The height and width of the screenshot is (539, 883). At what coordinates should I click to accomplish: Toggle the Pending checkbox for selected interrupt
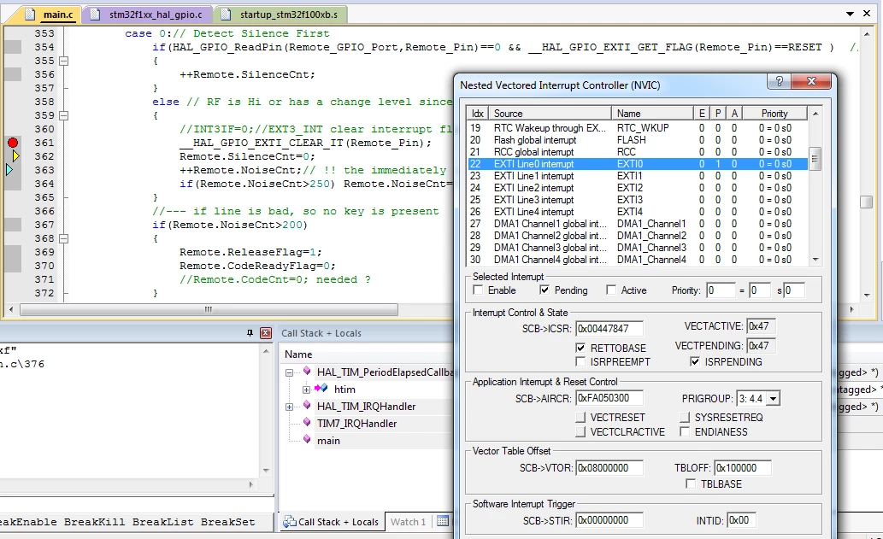pyautogui.click(x=544, y=290)
